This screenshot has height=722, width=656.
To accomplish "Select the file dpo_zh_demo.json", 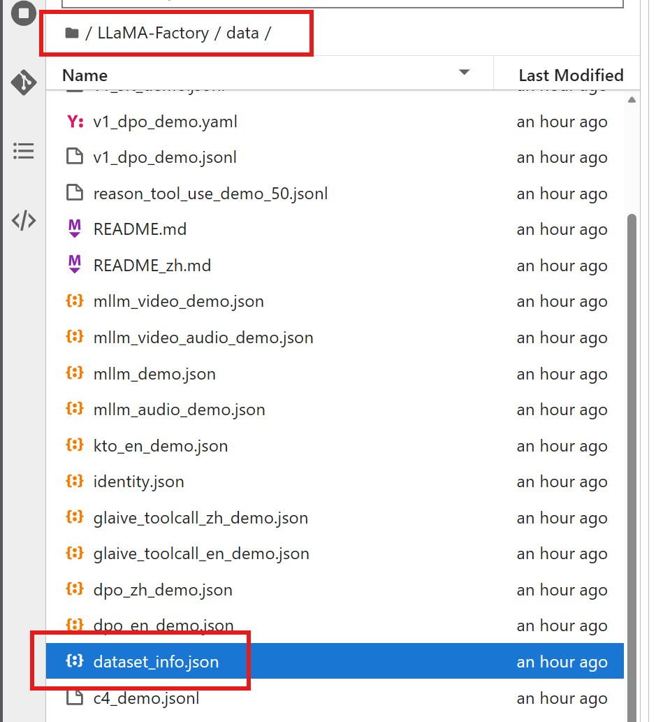I will pos(335,590).
